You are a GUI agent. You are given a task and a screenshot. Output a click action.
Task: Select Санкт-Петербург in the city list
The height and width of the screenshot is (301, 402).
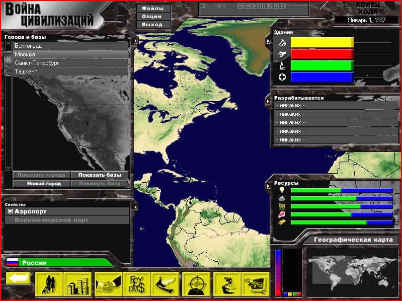[x=37, y=63]
